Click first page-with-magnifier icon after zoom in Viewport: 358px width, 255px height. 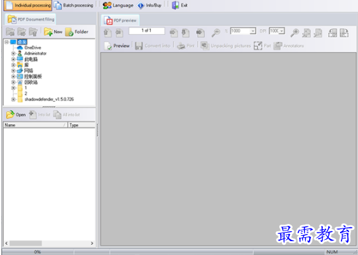(306, 33)
